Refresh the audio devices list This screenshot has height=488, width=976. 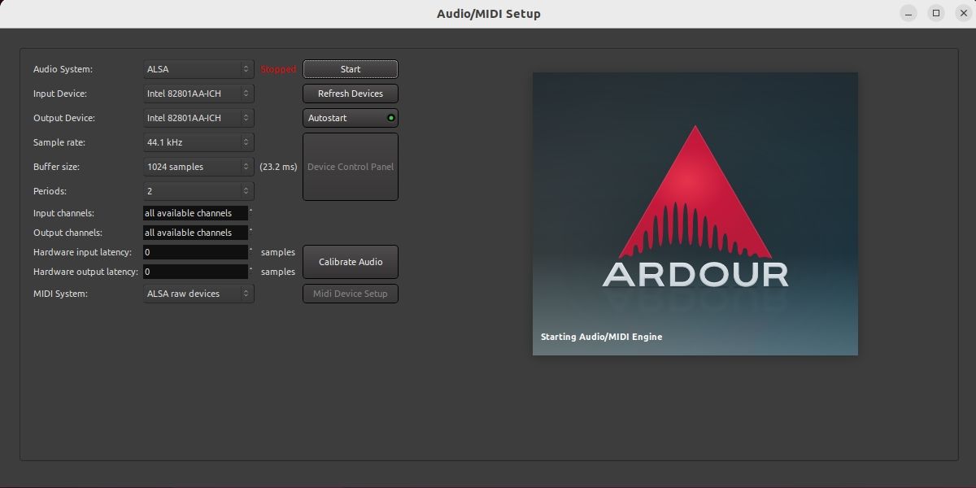(x=350, y=94)
